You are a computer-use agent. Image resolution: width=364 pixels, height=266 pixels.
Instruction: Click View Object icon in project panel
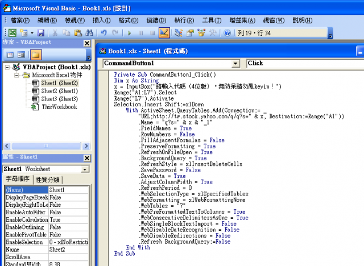click(x=21, y=55)
